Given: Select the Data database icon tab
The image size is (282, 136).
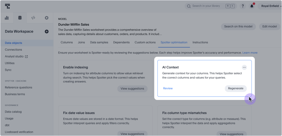Looking at the screenshot, I should click(x=20, y=18).
